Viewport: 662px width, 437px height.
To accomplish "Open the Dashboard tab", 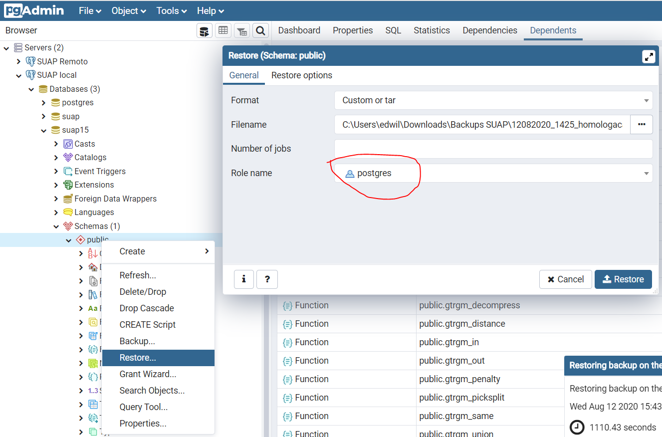I will tap(299, 30).
